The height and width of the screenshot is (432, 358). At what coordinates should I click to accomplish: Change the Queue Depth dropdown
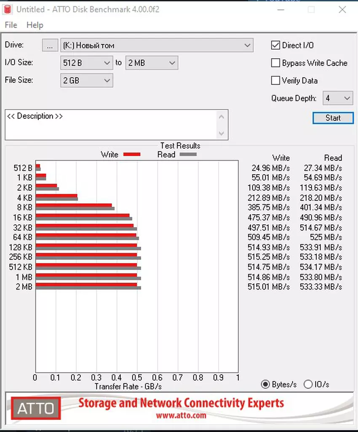coord(338,99)
